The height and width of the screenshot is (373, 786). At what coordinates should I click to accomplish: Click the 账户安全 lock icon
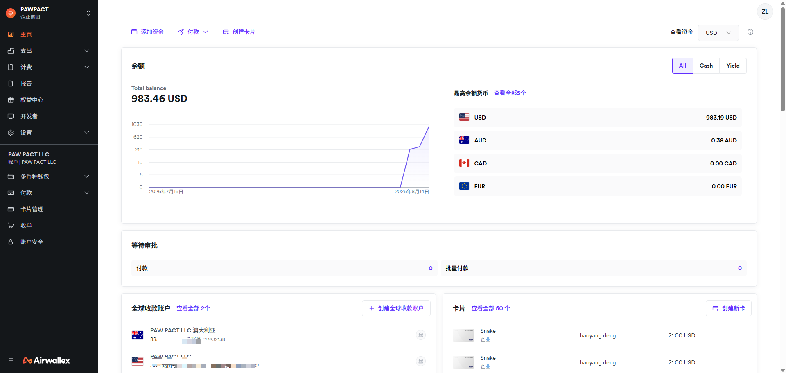point(11,242)
